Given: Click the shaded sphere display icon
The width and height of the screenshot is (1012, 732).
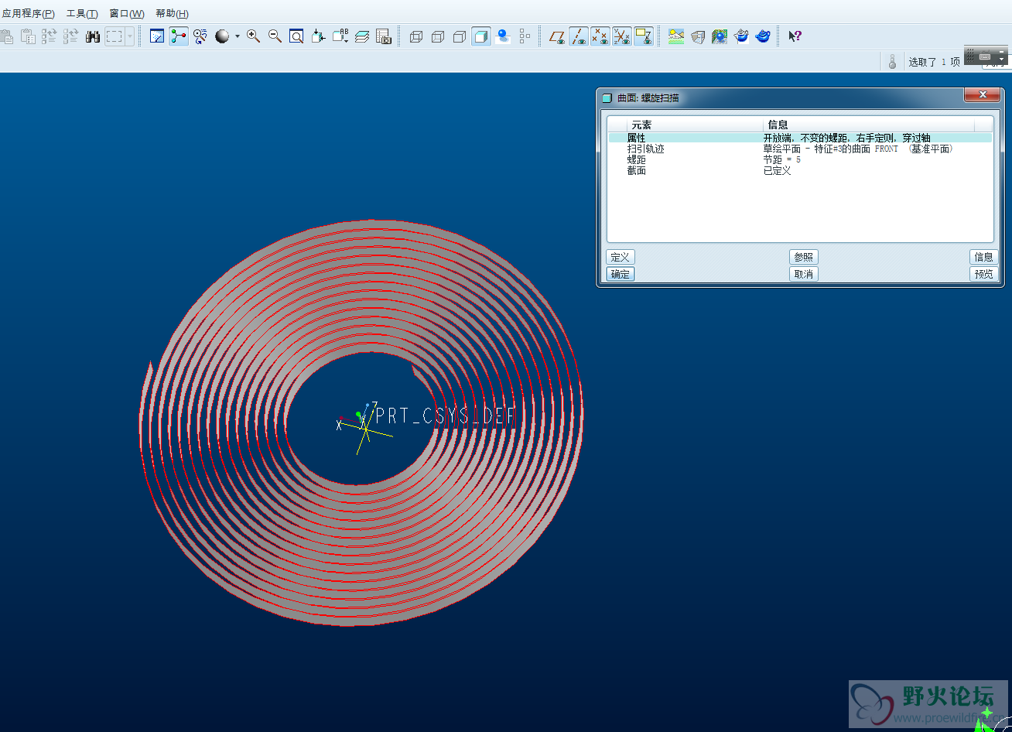Looking at the screenshot, I should coord(222,36).
